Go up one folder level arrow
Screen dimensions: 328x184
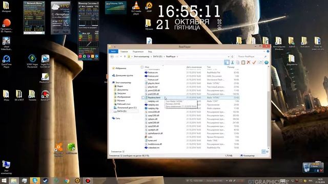(125, 57)
